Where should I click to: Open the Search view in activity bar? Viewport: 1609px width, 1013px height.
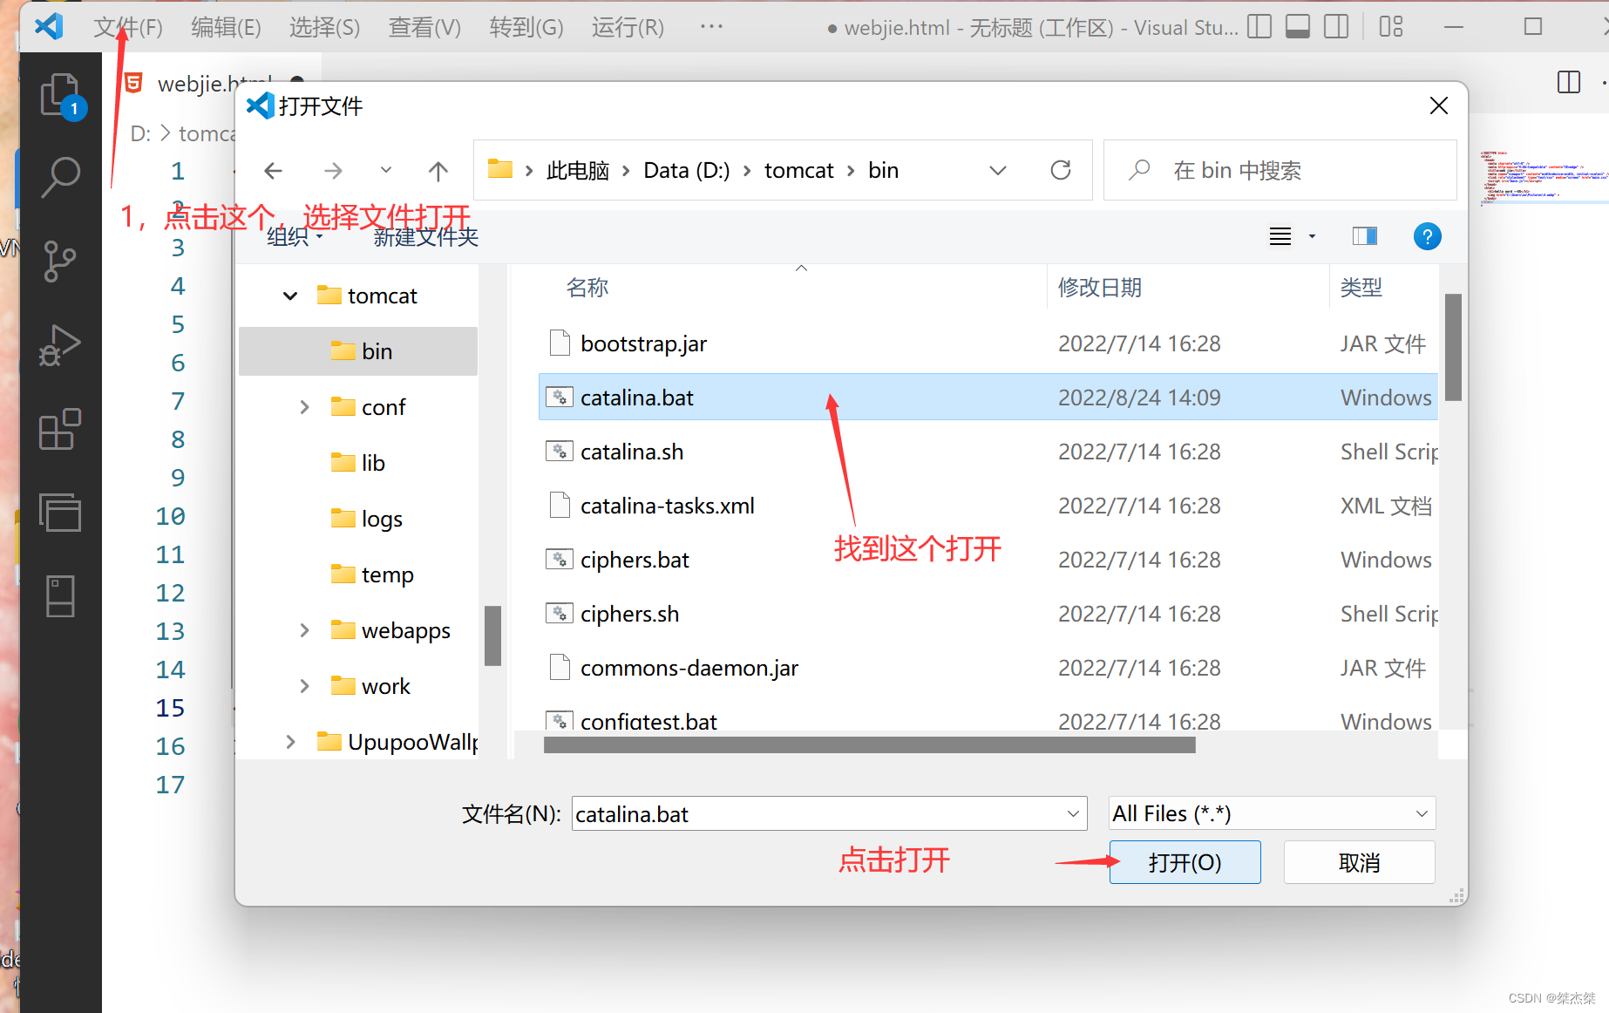pos(60,177)
